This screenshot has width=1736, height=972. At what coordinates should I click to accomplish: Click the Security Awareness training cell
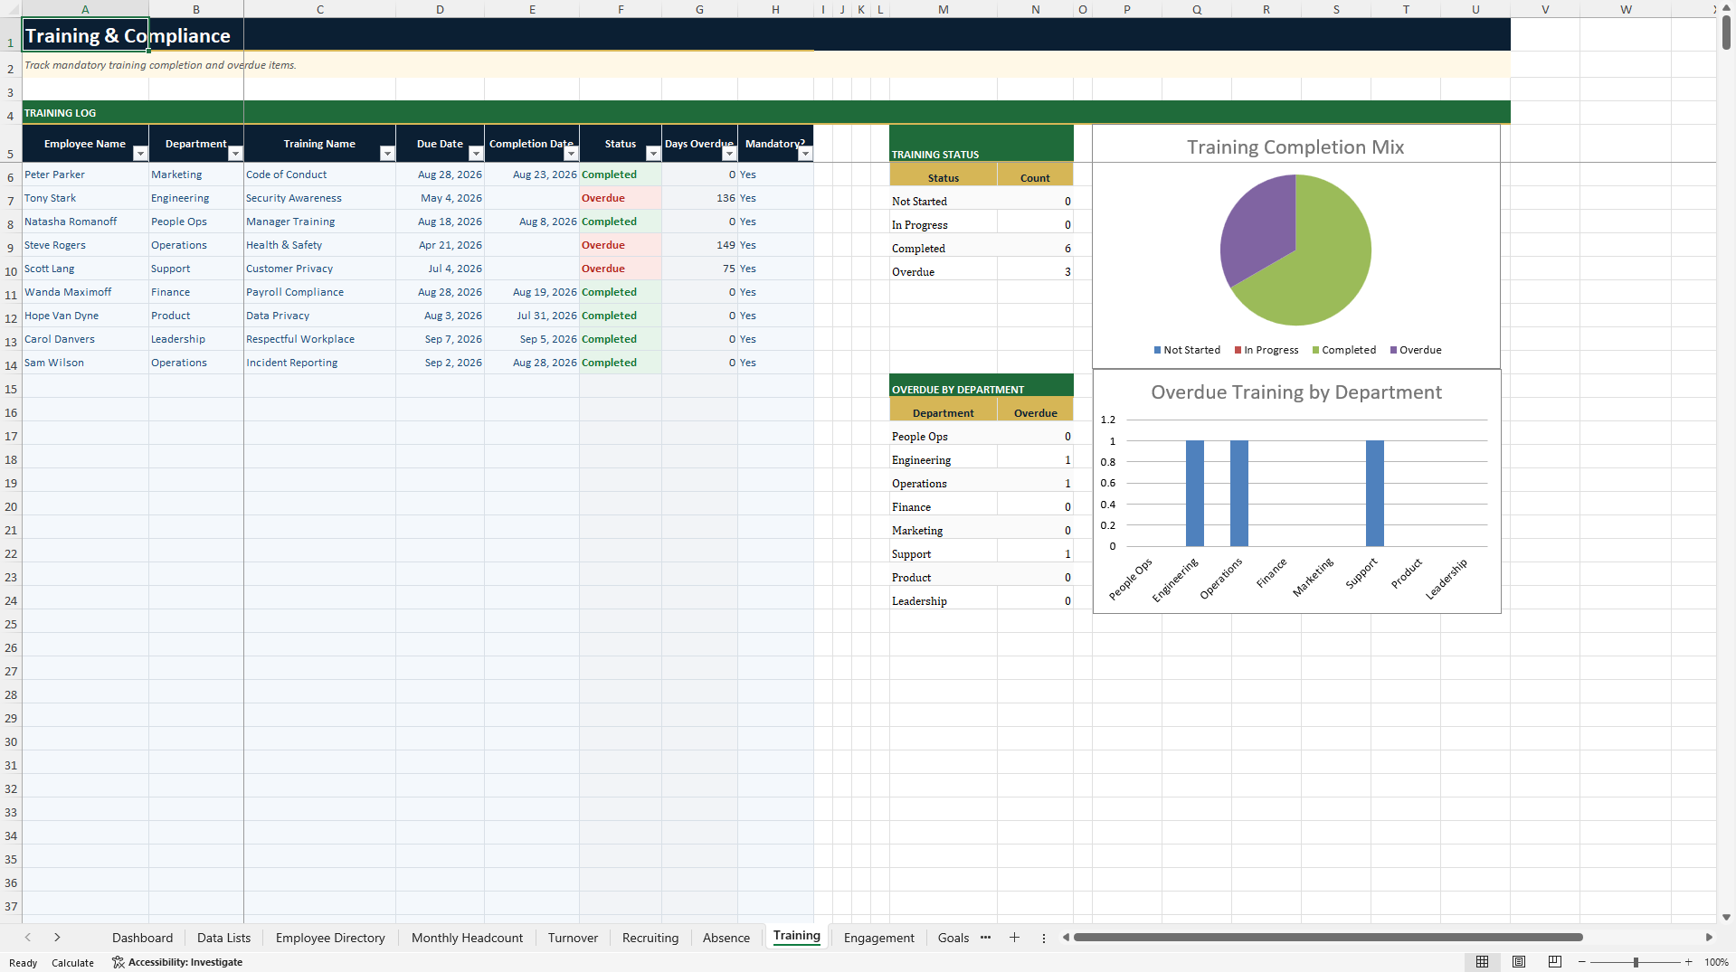point(319,198)
